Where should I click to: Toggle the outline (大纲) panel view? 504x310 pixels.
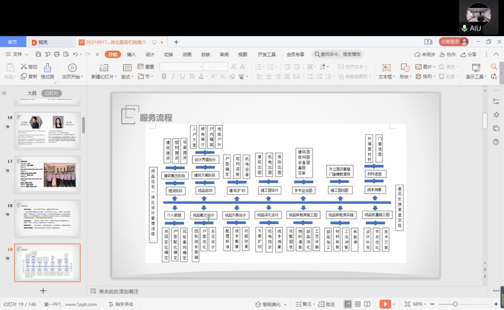pos(32,93)
